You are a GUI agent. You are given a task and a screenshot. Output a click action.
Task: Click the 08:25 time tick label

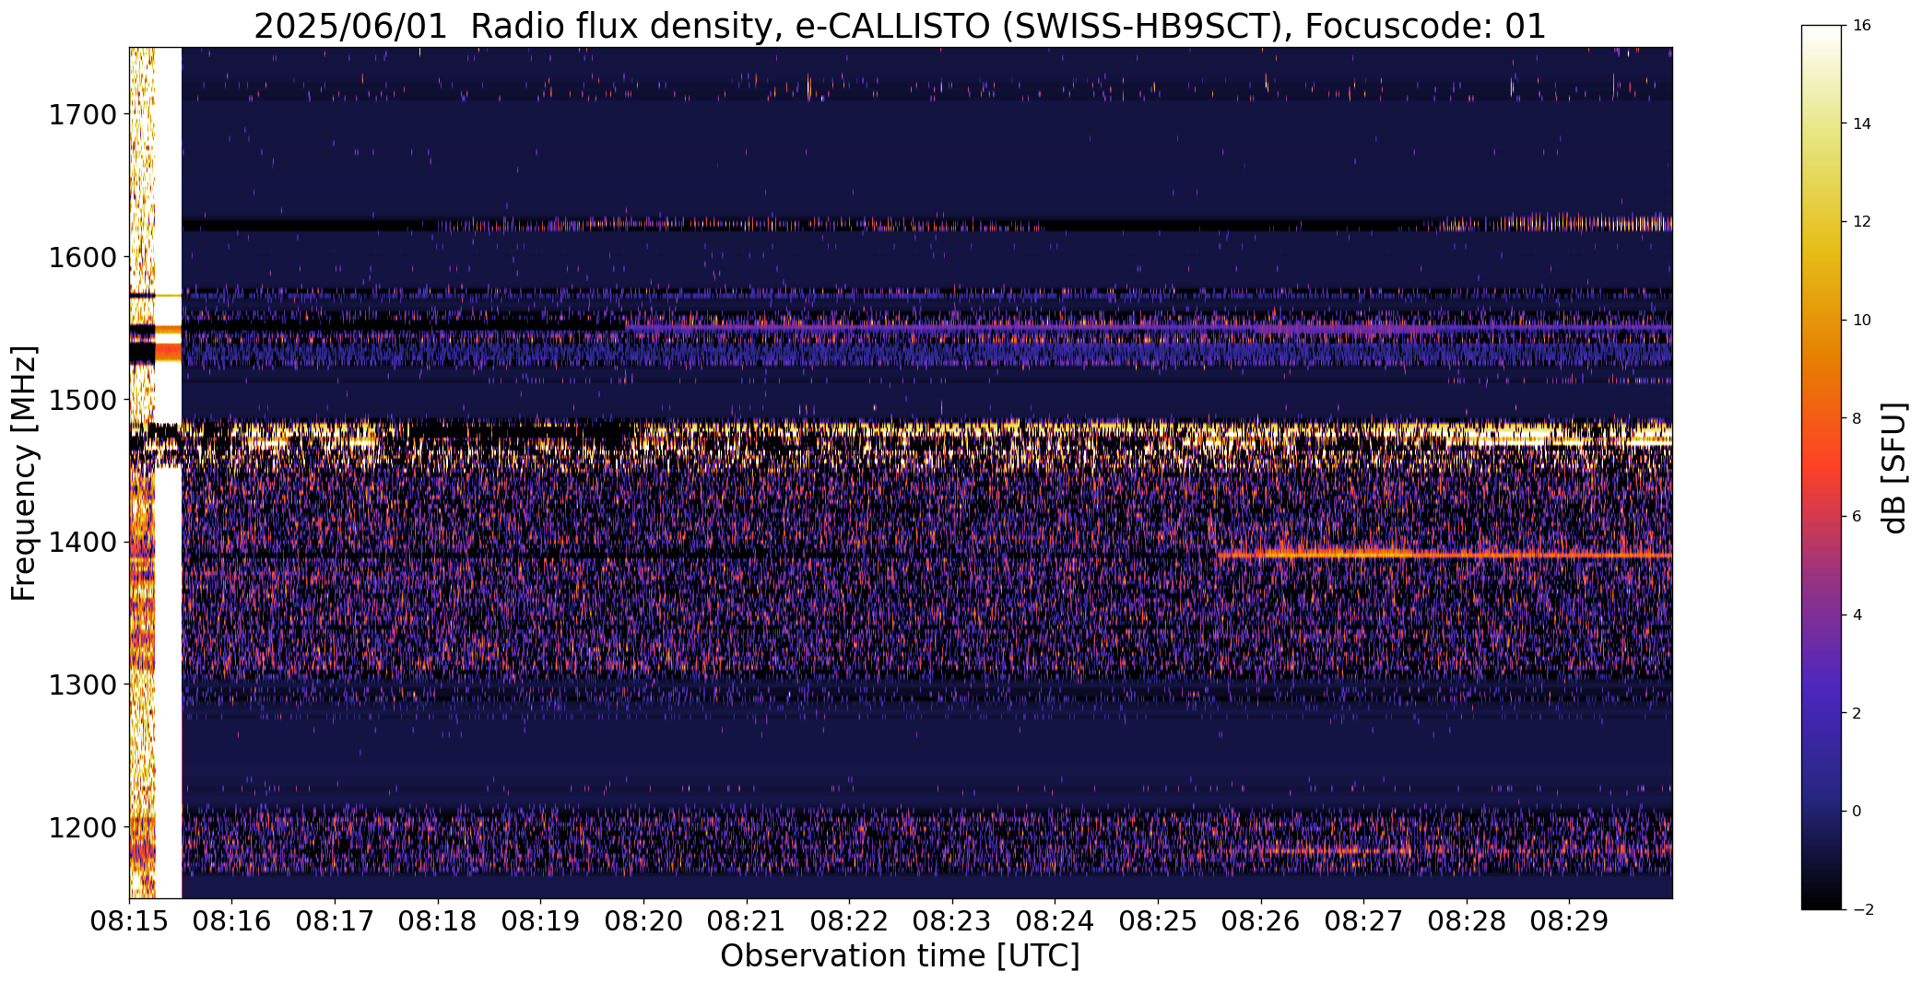point(1159,921)
